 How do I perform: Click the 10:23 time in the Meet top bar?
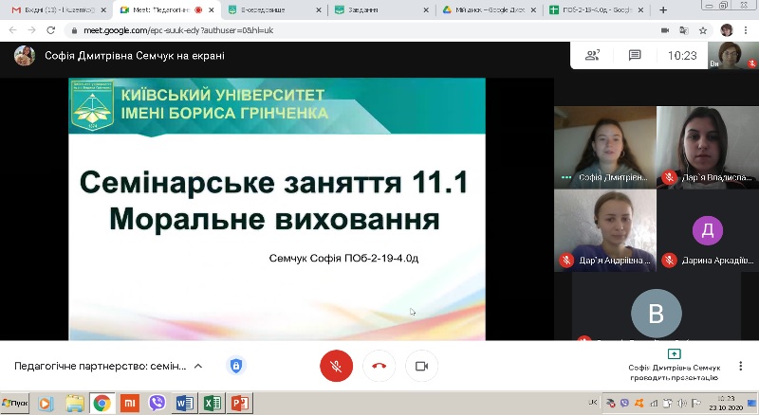click(682, 56)
